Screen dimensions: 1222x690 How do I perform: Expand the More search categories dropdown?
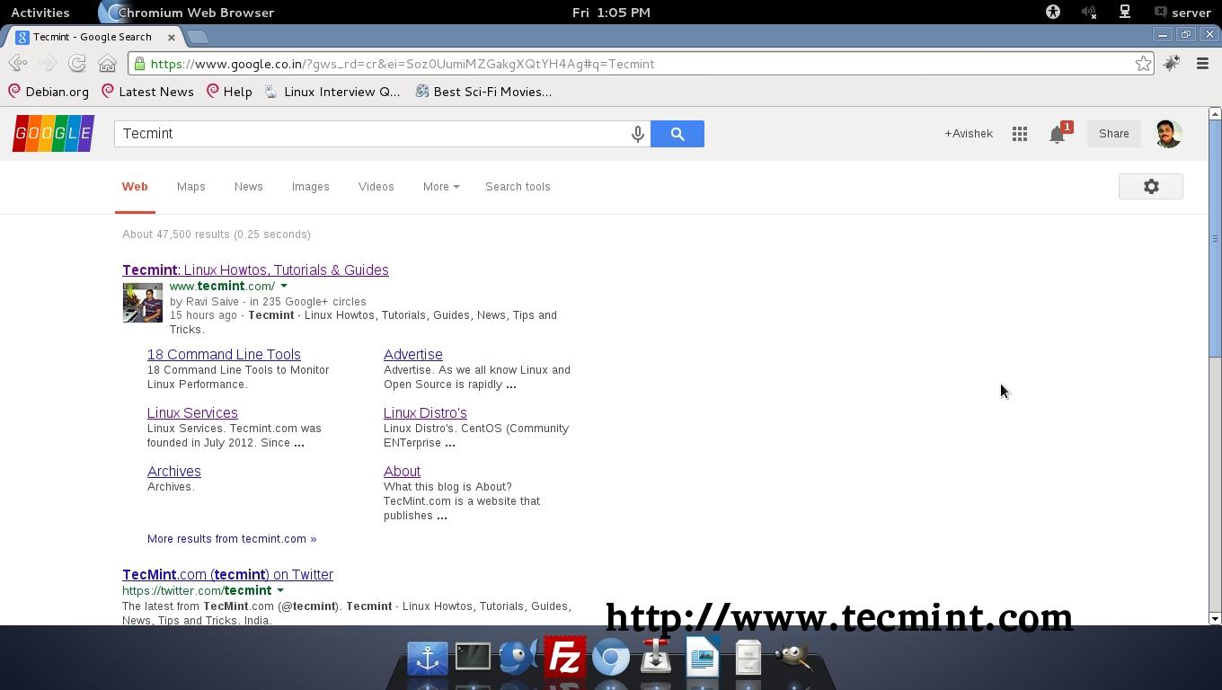[x=440, y=187]
